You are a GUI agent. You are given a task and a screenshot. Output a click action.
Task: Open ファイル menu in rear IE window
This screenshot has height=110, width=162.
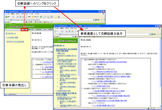pos(7,14)
